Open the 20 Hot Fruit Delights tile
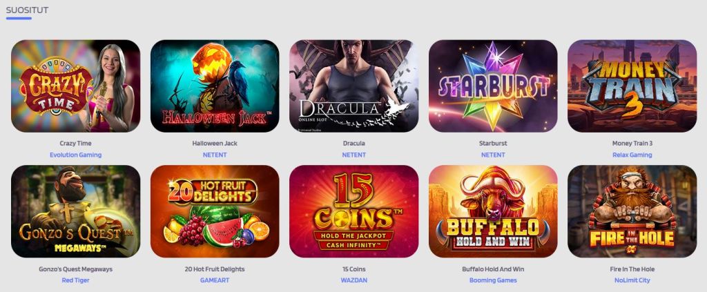 pos(215,211)
